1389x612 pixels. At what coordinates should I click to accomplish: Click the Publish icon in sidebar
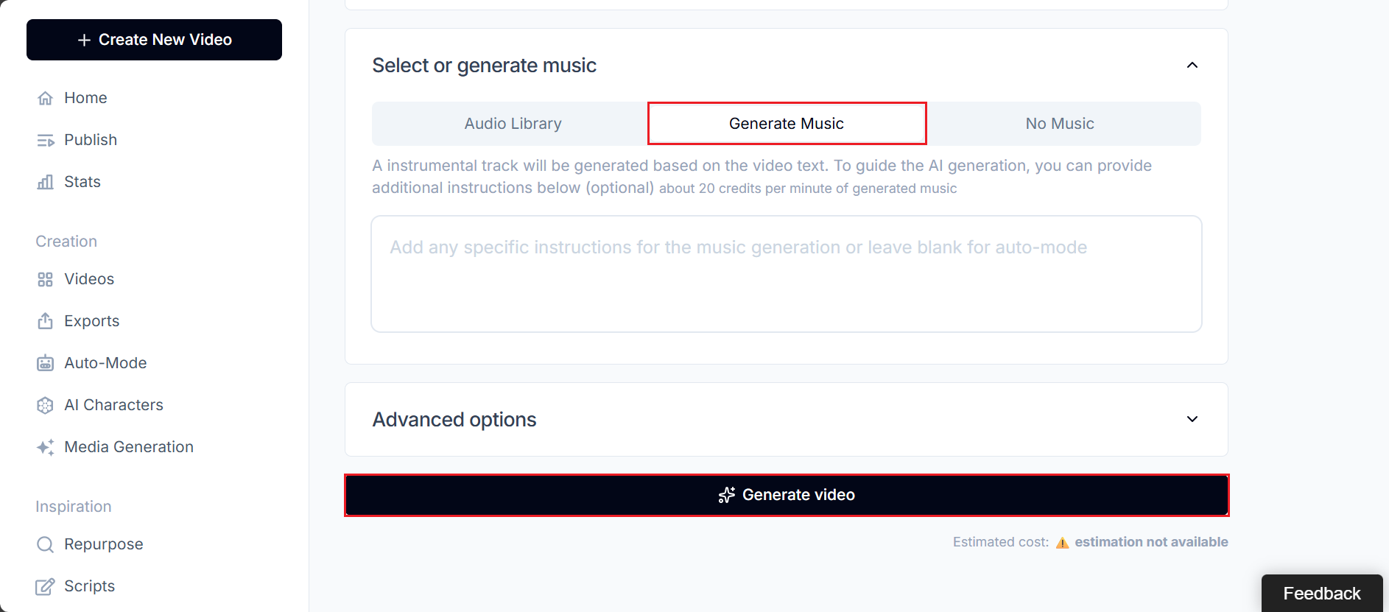click(45, 140)
